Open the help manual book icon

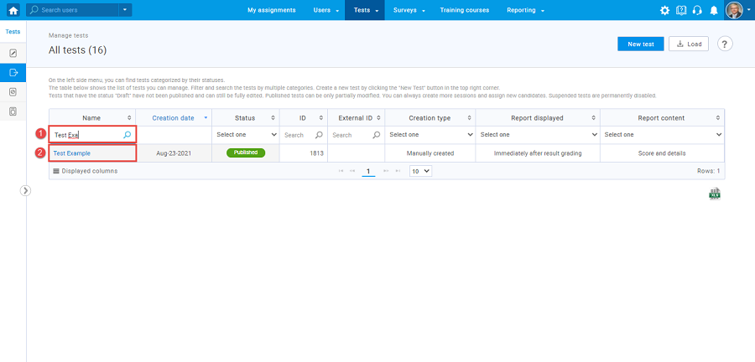click(x=680, y=11)
